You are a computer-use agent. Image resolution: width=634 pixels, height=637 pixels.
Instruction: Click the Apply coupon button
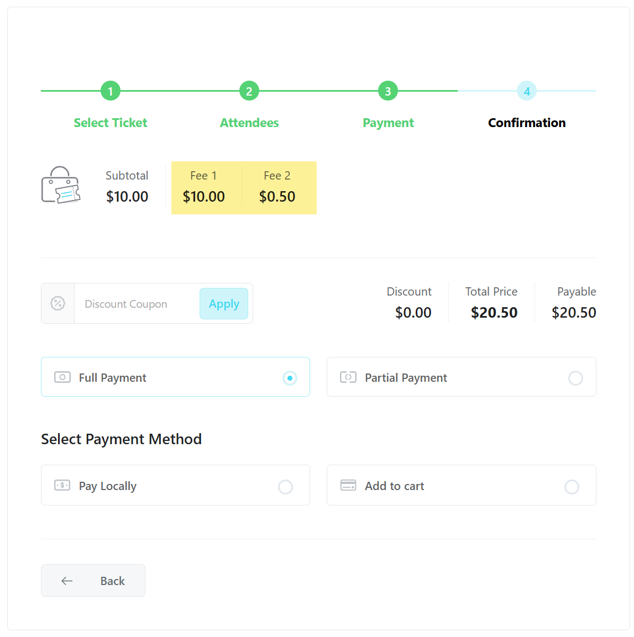(224, 303)
